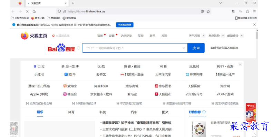Open the 火狐浏览器 link

coord(61,36)
